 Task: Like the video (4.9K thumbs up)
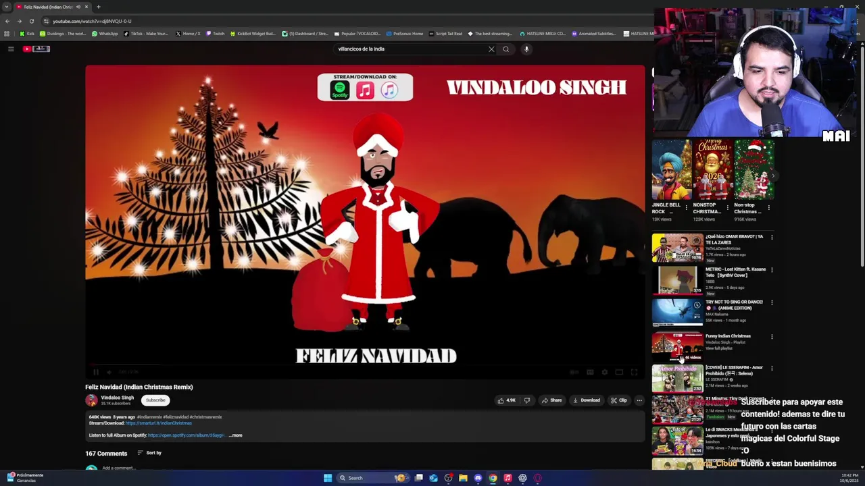[x=507, y=400]
